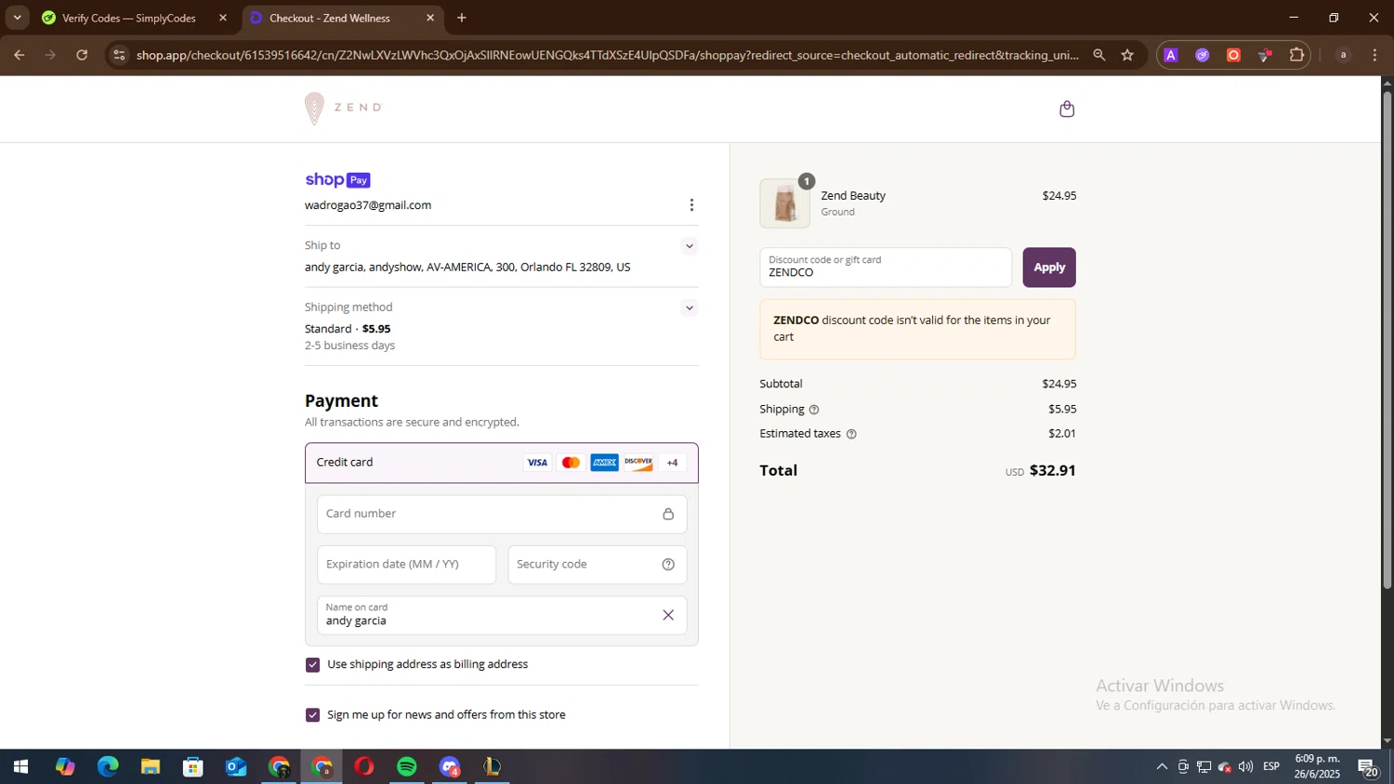Open the Windows Start menu

(20, 767)
